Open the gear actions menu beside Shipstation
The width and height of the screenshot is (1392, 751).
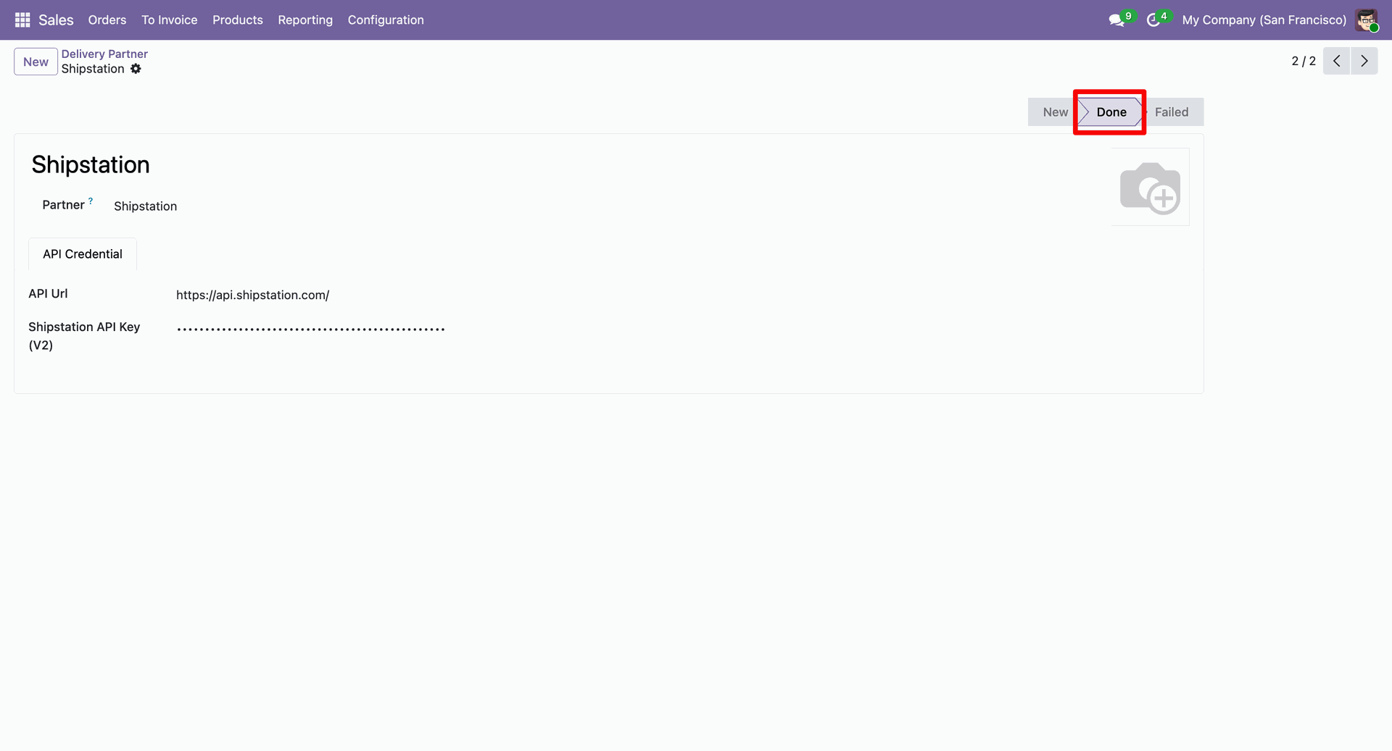[x=136, y=69]
